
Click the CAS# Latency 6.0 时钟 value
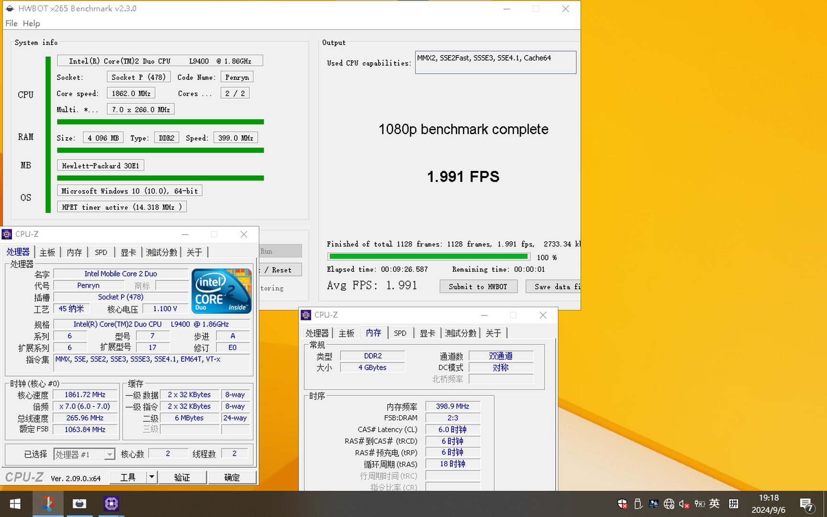pyautogui.click(x=453, y=429)
